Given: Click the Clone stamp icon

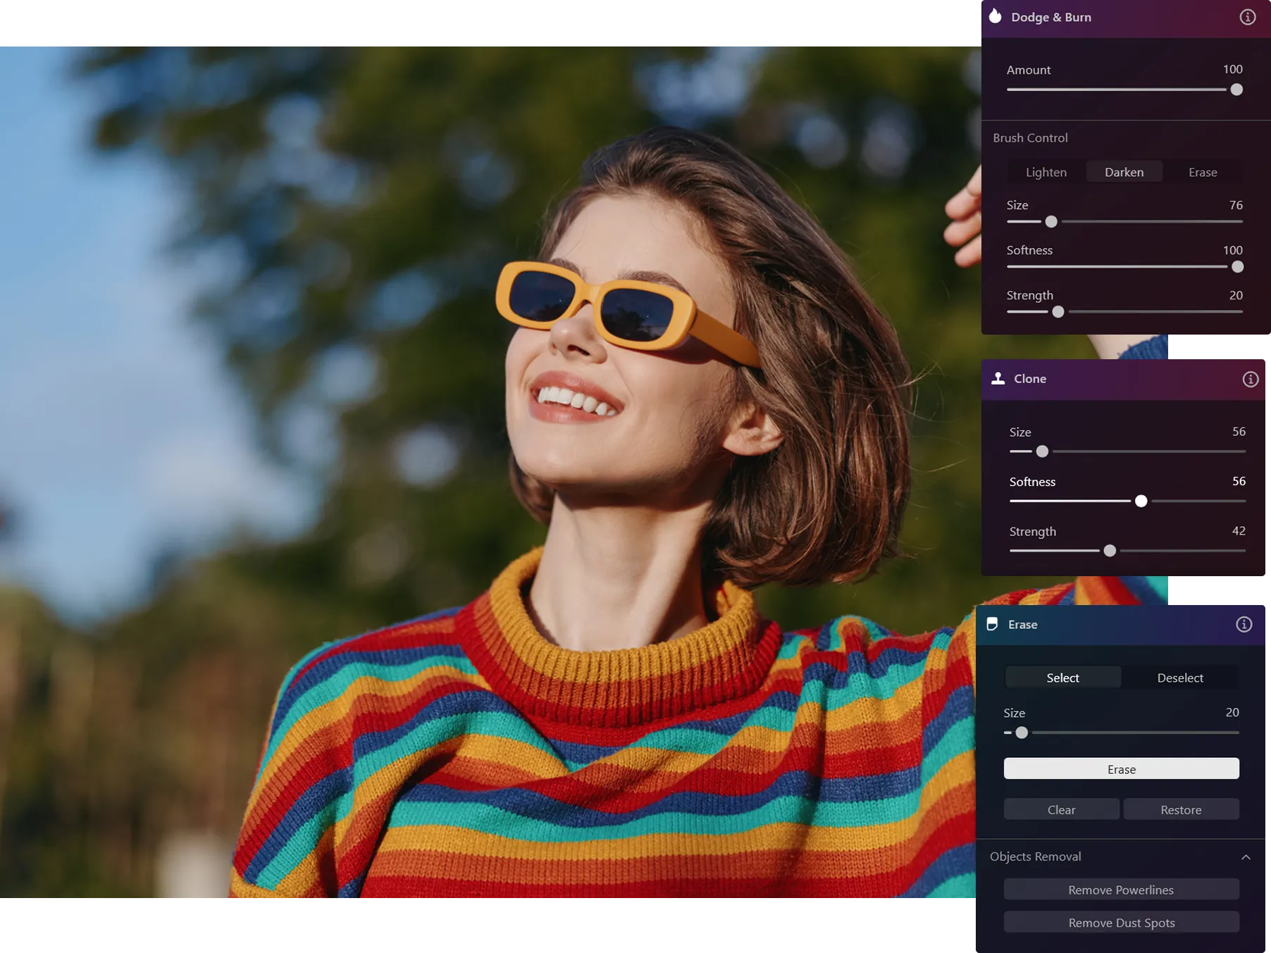Looking at the screenshot, I should point(998,378).
